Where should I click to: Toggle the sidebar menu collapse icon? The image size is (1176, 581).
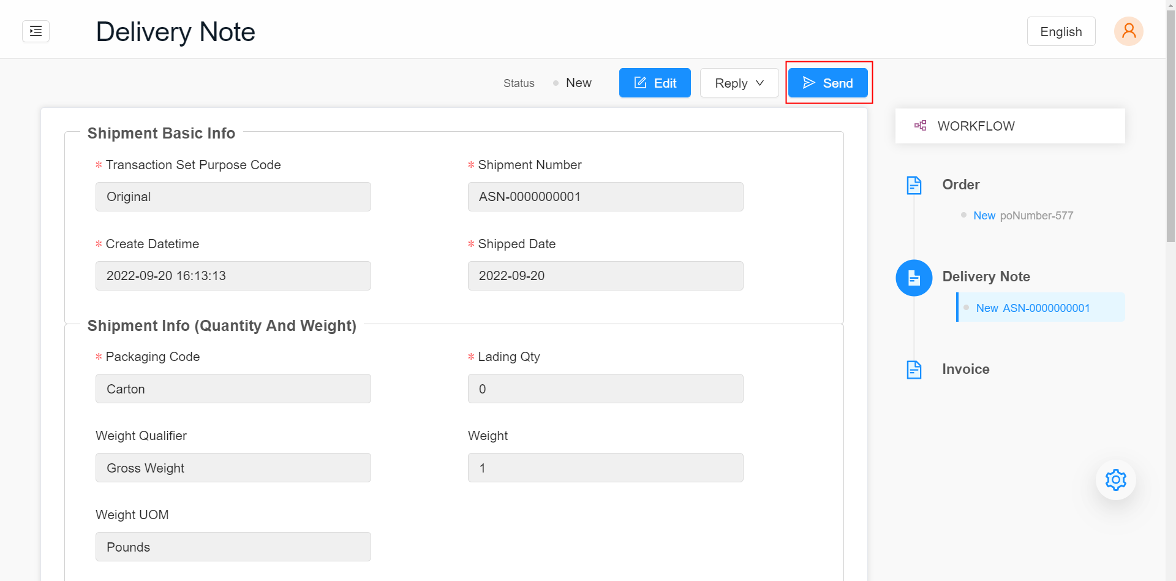pyautogui.click(x=36, y=31)
